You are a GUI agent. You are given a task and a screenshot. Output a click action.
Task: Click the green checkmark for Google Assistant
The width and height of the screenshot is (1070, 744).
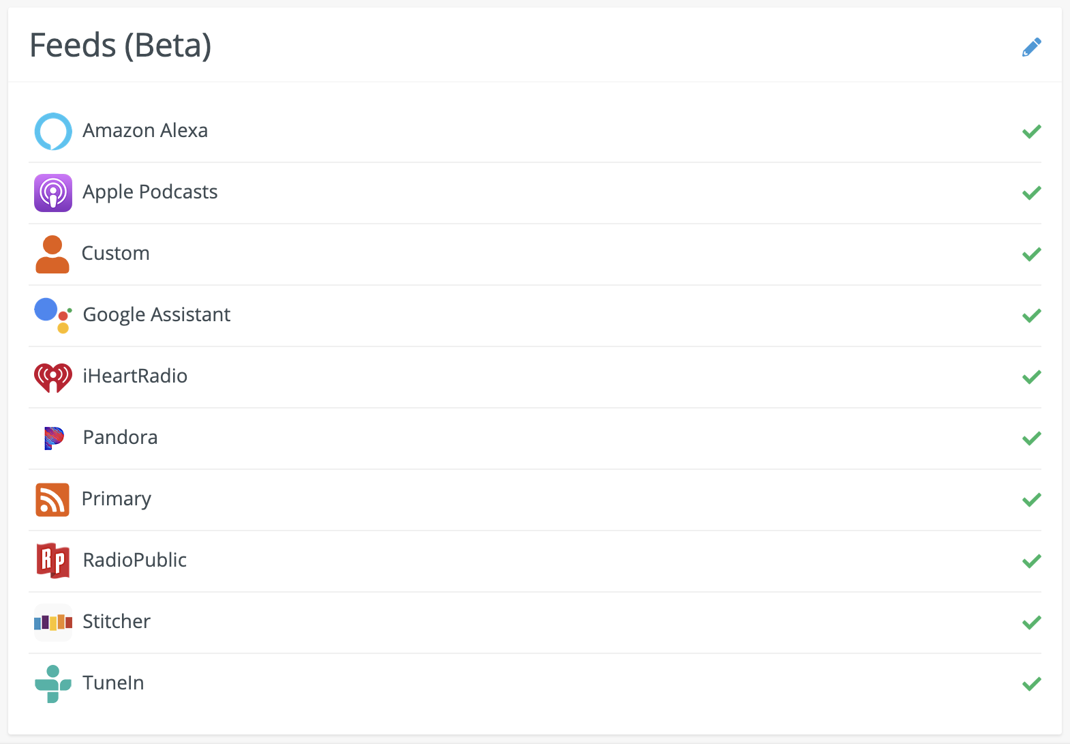point(1031,315)
